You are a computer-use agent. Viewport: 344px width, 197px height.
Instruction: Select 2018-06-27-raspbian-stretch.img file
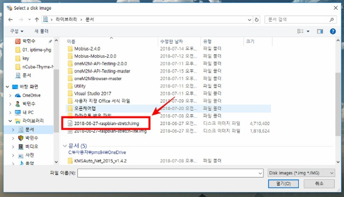[x=106, y=123]
